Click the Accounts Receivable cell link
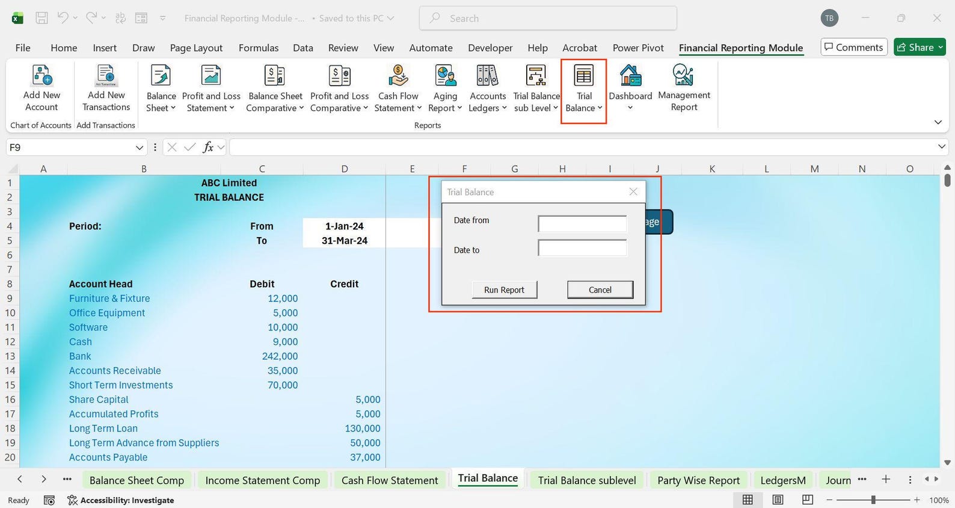Screen dimensions: 955x508 (x=115, y=371)
